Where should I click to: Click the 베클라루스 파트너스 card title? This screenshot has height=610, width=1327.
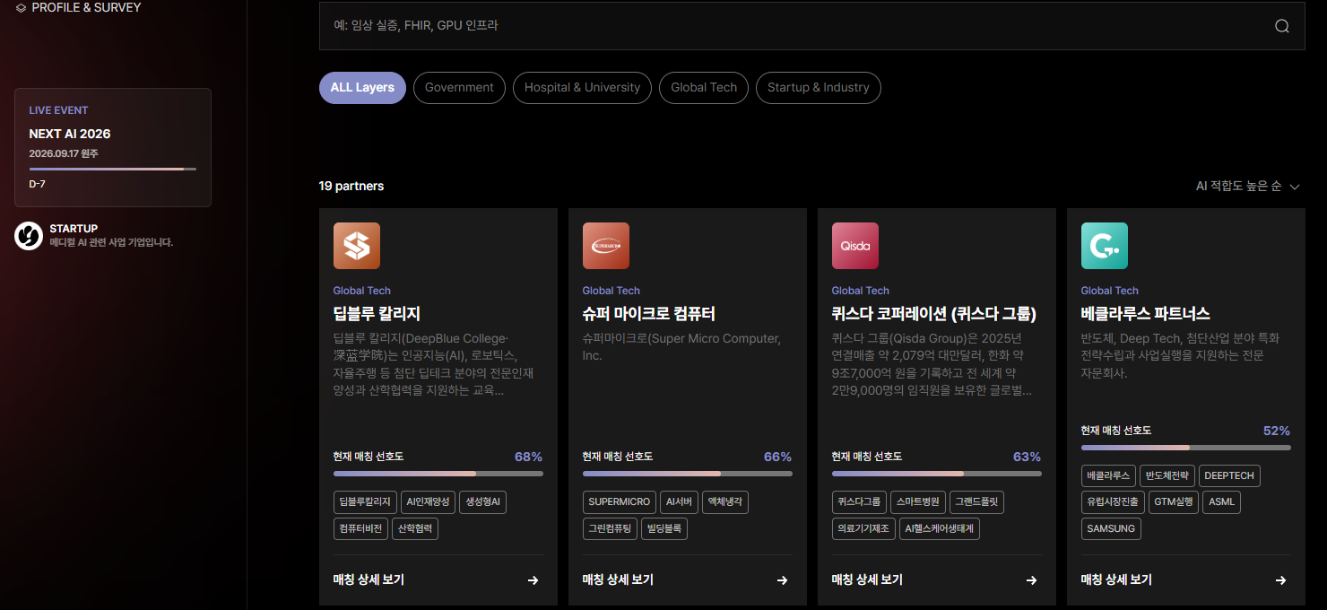tap(1146, 314)
